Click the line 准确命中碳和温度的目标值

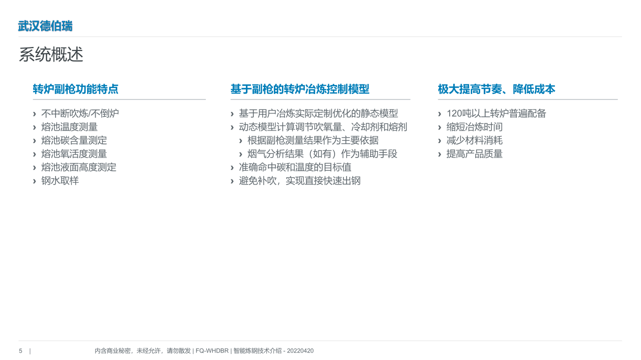[x=295, y=167]
